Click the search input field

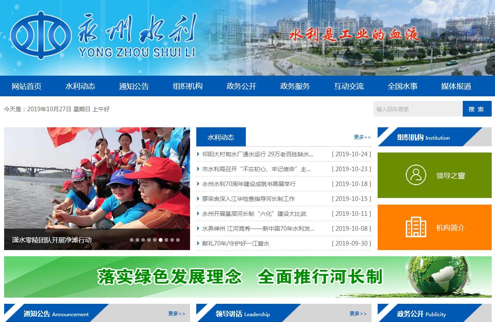point(418,109)
